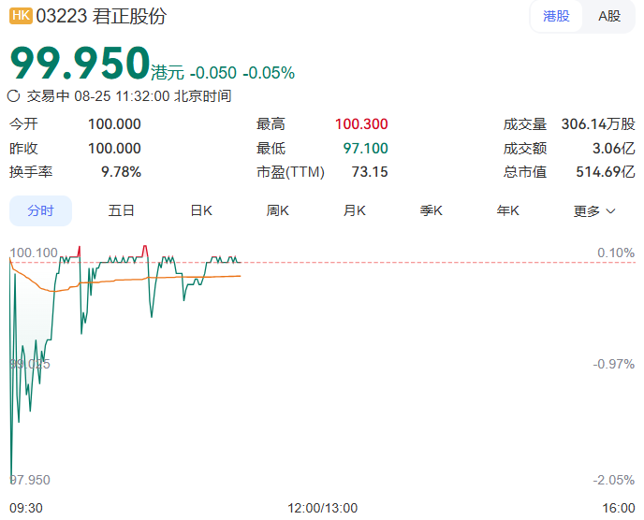Image resolution: width=644 pixels, height=520 pixels.
Task: Click the 最高 value 100.300
Action: click(361, 124)
